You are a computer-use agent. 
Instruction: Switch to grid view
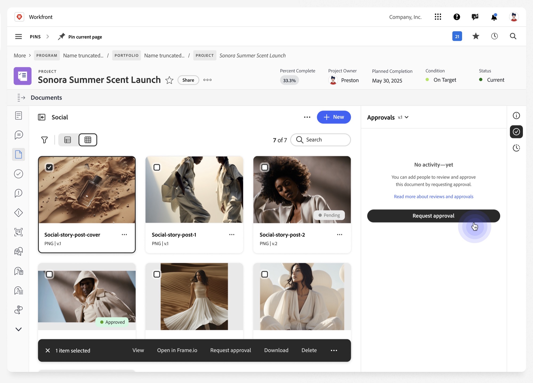pos(88,140)
